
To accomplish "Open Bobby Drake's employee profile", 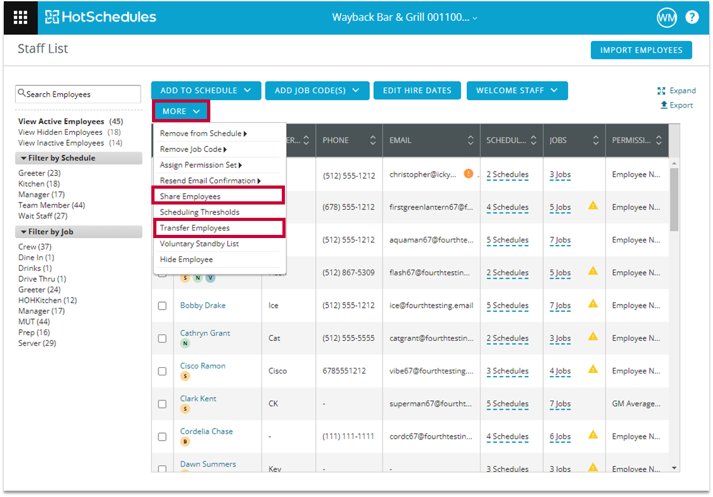I will click(203, 305).
